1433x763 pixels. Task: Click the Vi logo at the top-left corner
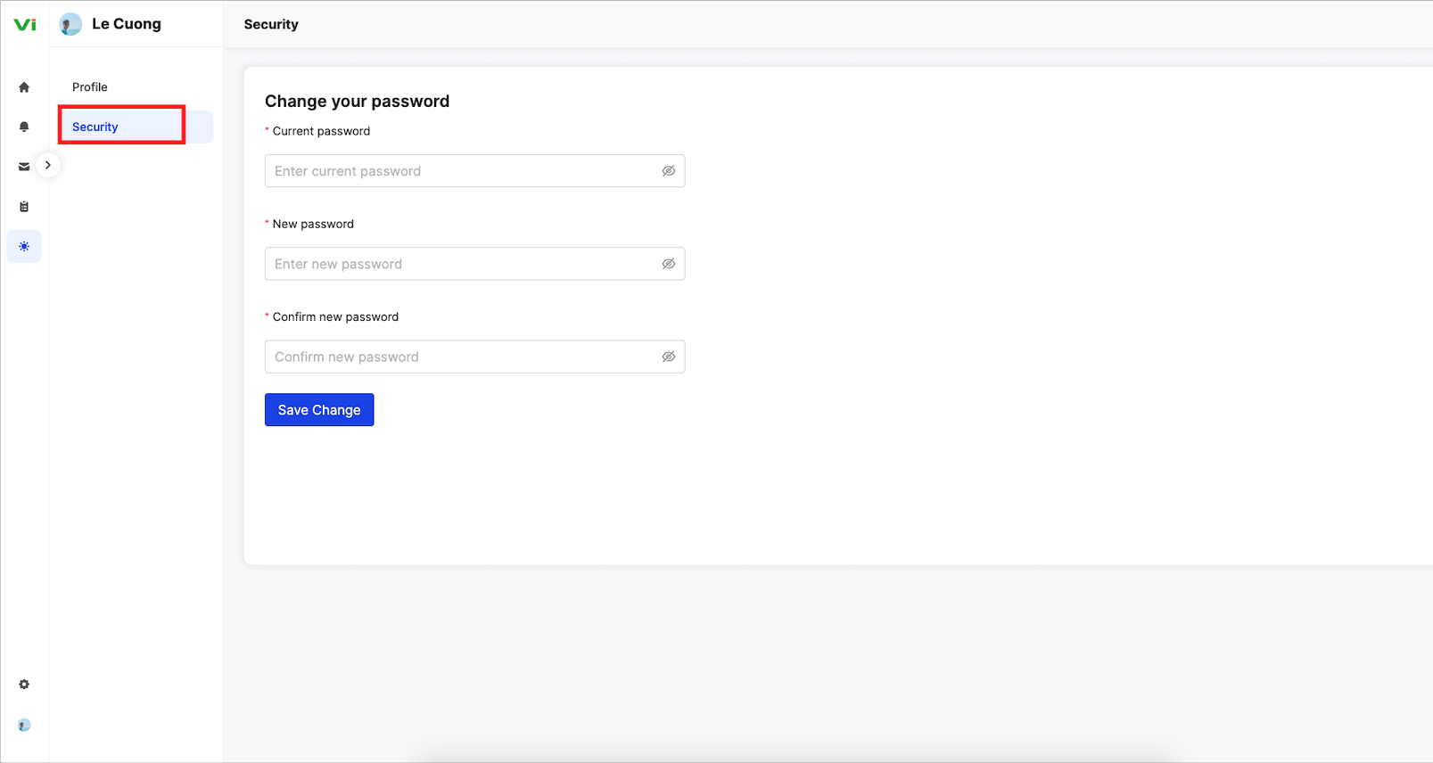(25, 24)
